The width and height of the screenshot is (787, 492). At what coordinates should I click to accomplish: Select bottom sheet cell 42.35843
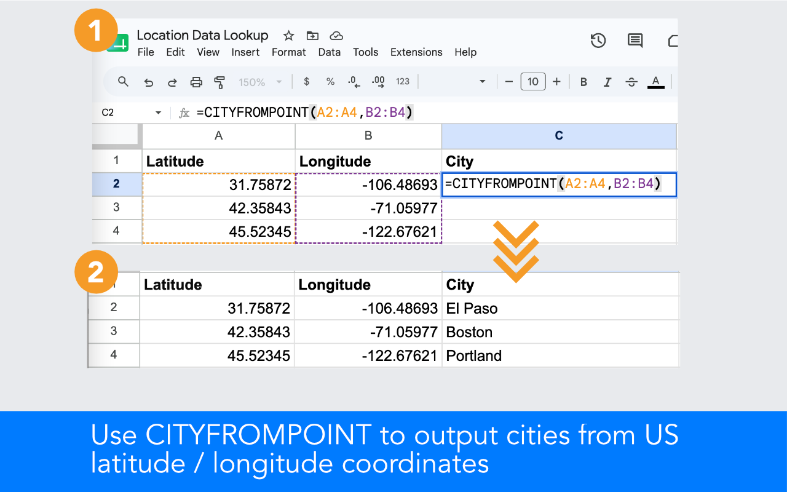pyautogui.click(x=217, y=332)
